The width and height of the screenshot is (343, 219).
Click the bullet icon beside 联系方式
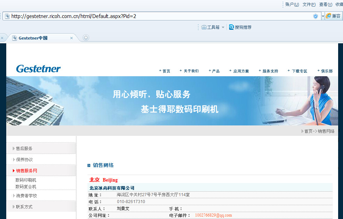(x=14, y=207)
